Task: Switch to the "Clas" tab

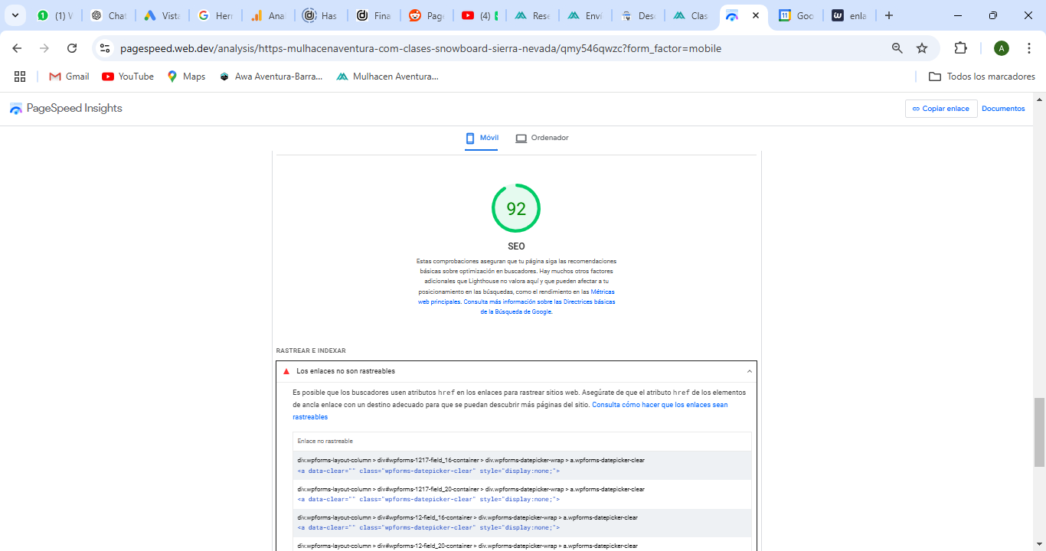Action: click(691, 15)
